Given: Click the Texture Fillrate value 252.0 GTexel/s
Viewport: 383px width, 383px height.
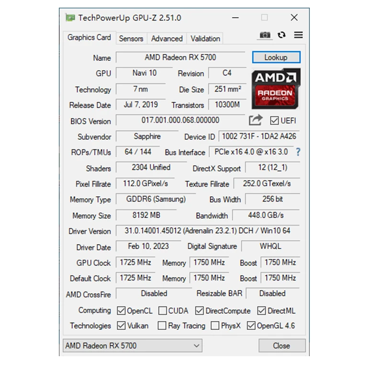Looking at the screenshot, I should [x=267, y=183].
